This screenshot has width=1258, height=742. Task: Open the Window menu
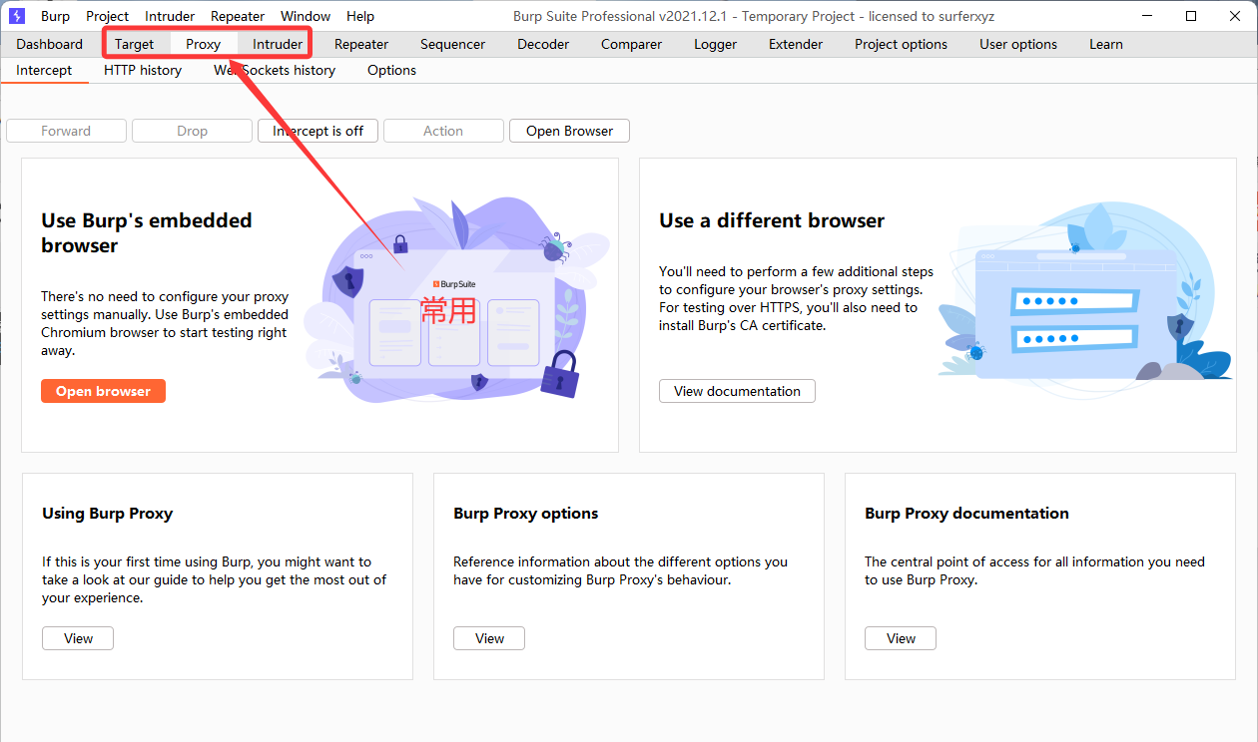[x=306, y=16]
